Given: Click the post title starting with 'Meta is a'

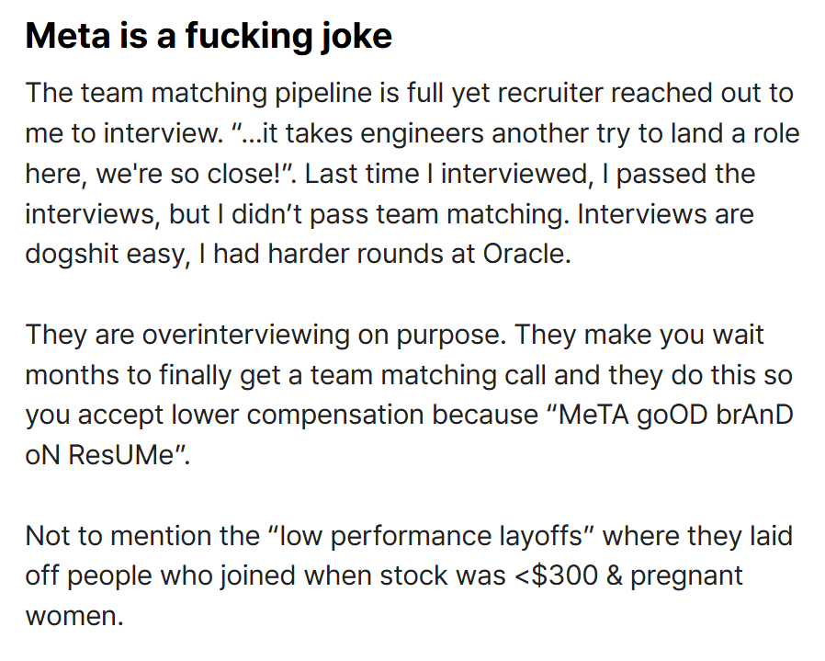Looking at the screenshot, I should [209, 36].
